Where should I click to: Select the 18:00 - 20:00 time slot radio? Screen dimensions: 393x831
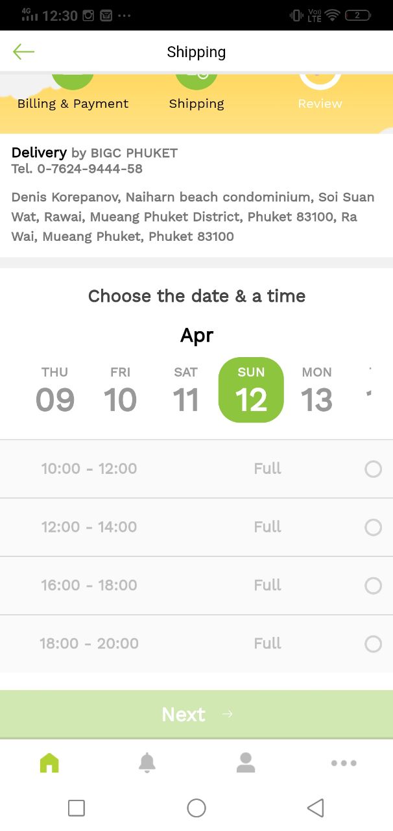point(374,644)
